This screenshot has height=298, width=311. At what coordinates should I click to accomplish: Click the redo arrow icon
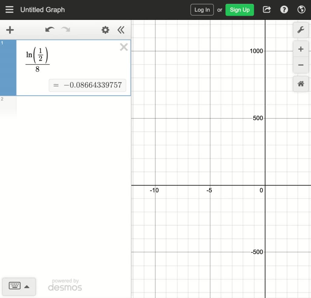66,30
